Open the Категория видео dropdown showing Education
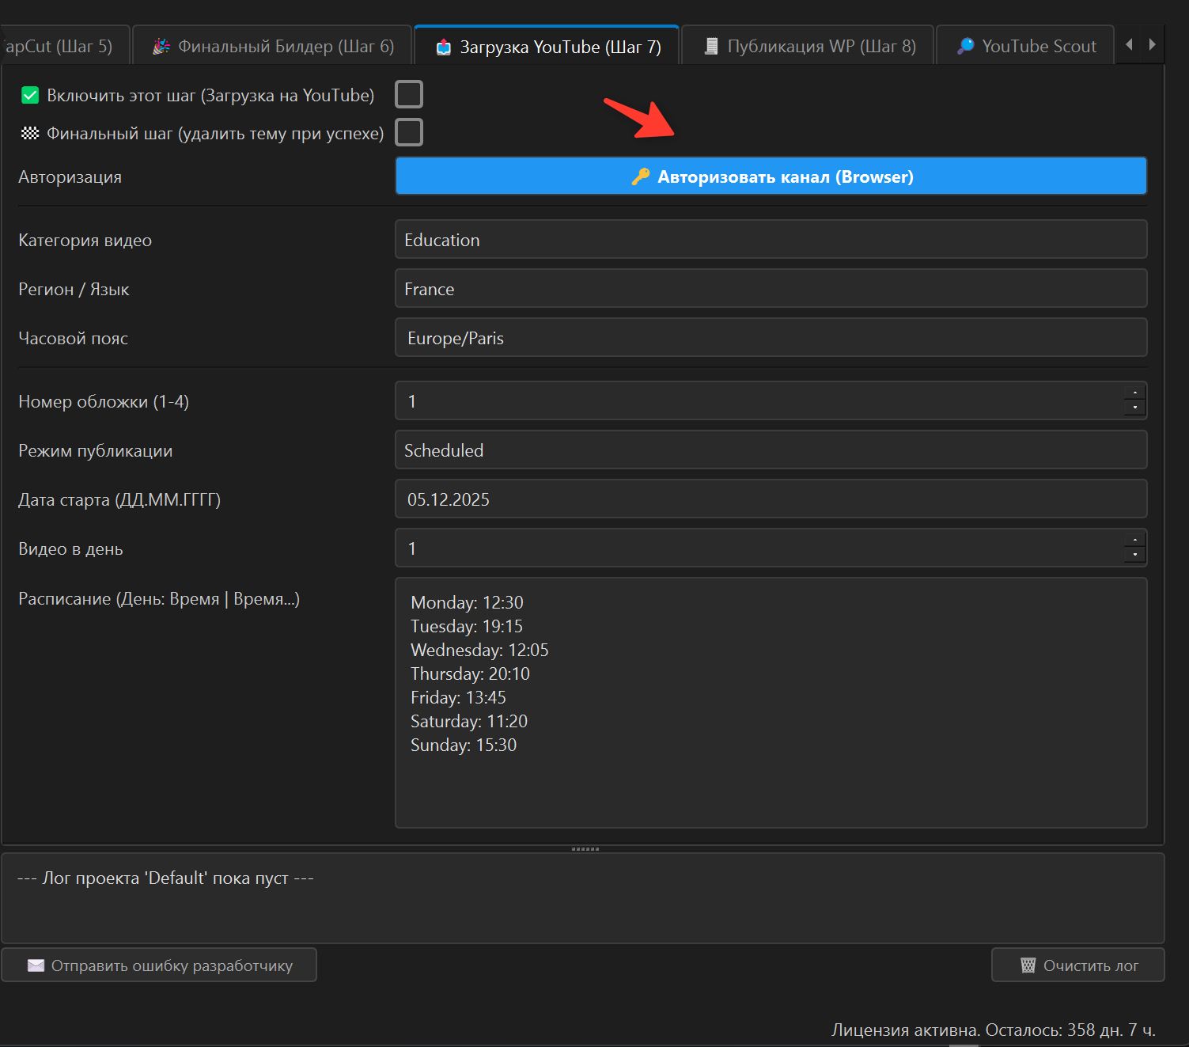 tap(771, 239)
